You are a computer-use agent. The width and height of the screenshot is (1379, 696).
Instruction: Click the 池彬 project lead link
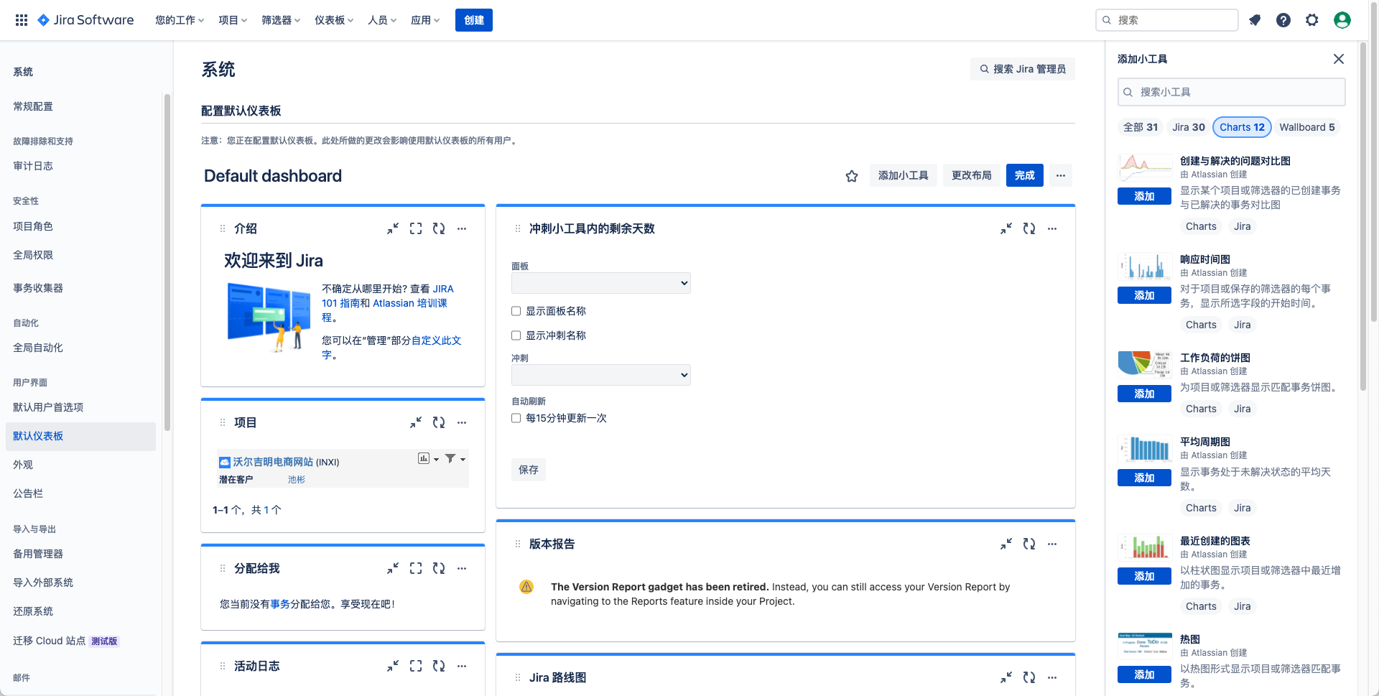pos(297,480)
